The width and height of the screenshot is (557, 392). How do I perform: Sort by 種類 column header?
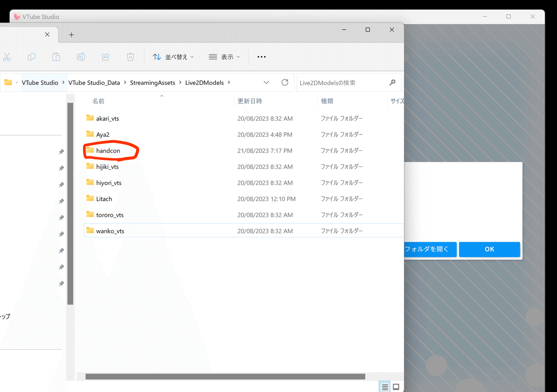[x=327, y=101]
